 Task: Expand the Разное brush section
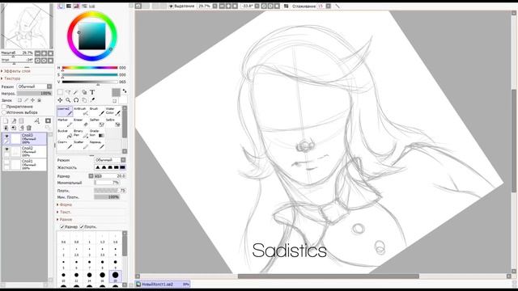click(x=66, y=219)
